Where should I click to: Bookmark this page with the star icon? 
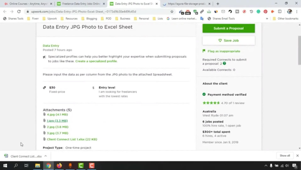point(172,11)
